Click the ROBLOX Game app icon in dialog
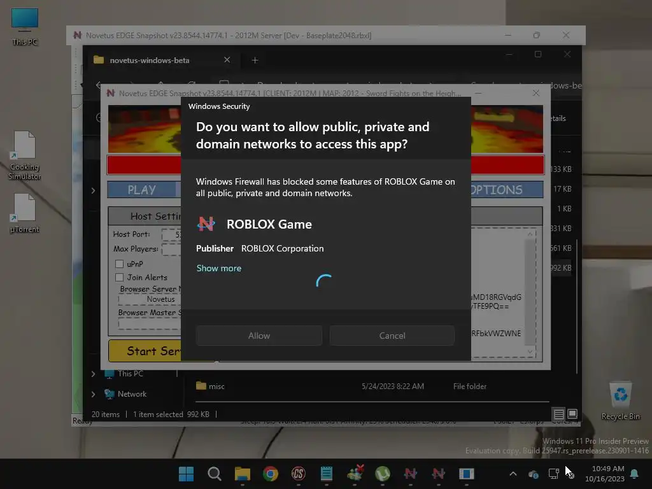The image size is (652, 489). pos(206,224)
